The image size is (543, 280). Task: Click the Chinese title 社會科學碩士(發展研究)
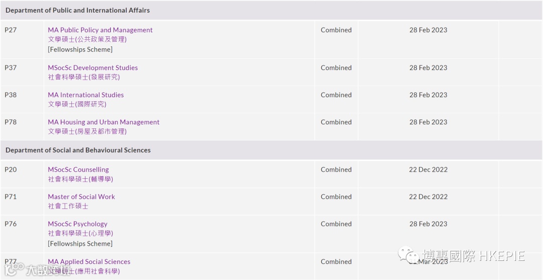(83, 78)
